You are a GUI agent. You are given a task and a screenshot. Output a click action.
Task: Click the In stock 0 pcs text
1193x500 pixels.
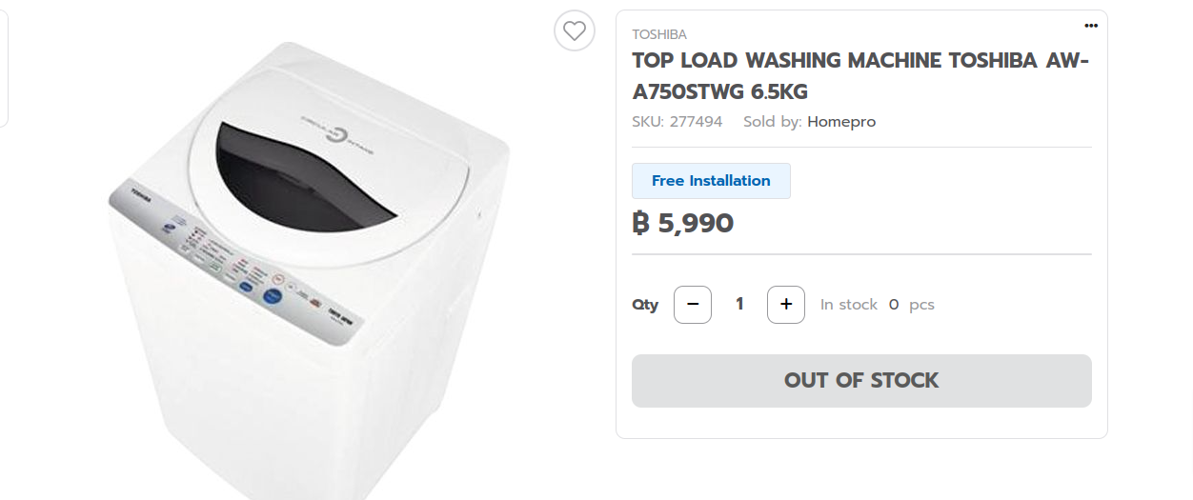[x=878, y=305]
